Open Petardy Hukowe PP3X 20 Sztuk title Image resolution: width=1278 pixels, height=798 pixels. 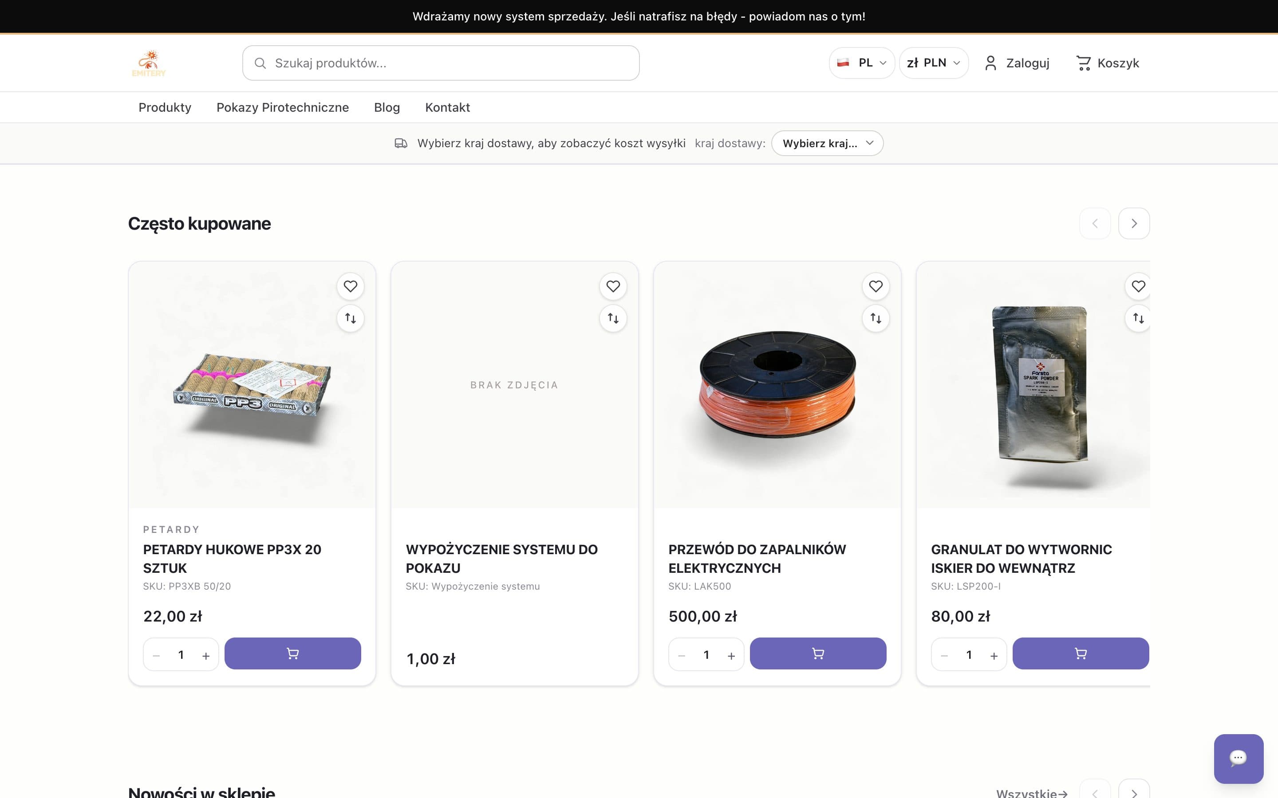coord(233,559)
